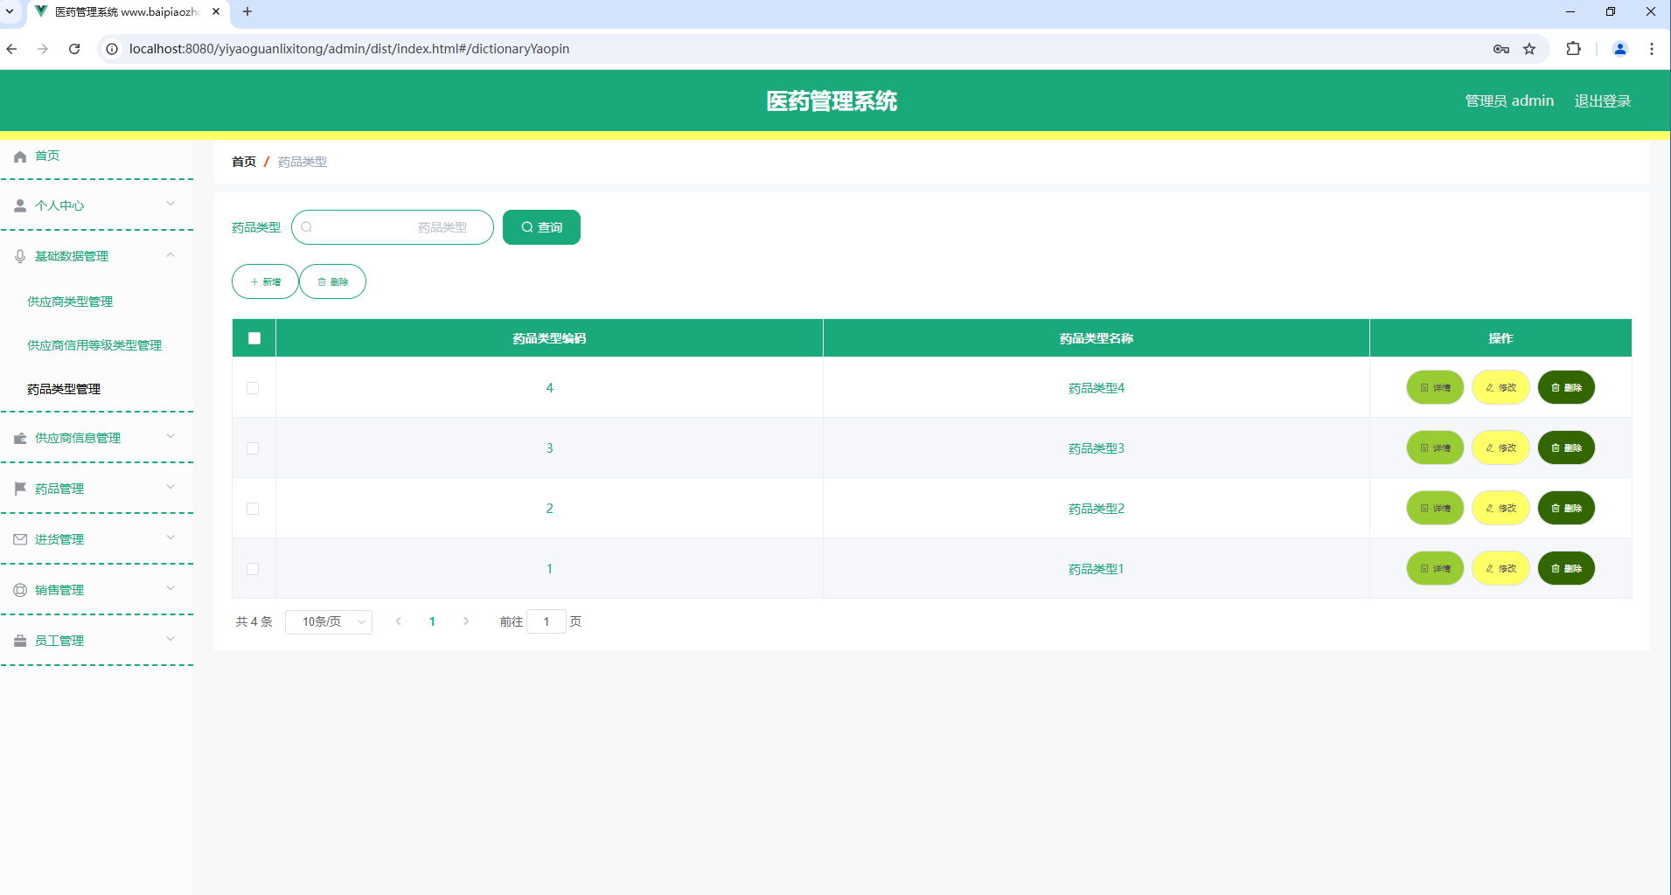The width and height of the screenshot is (1671, 895).
Task: Click the gear icon next to 销售管理
Action: tap(19, 588)
